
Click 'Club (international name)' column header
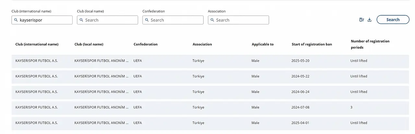37,44
